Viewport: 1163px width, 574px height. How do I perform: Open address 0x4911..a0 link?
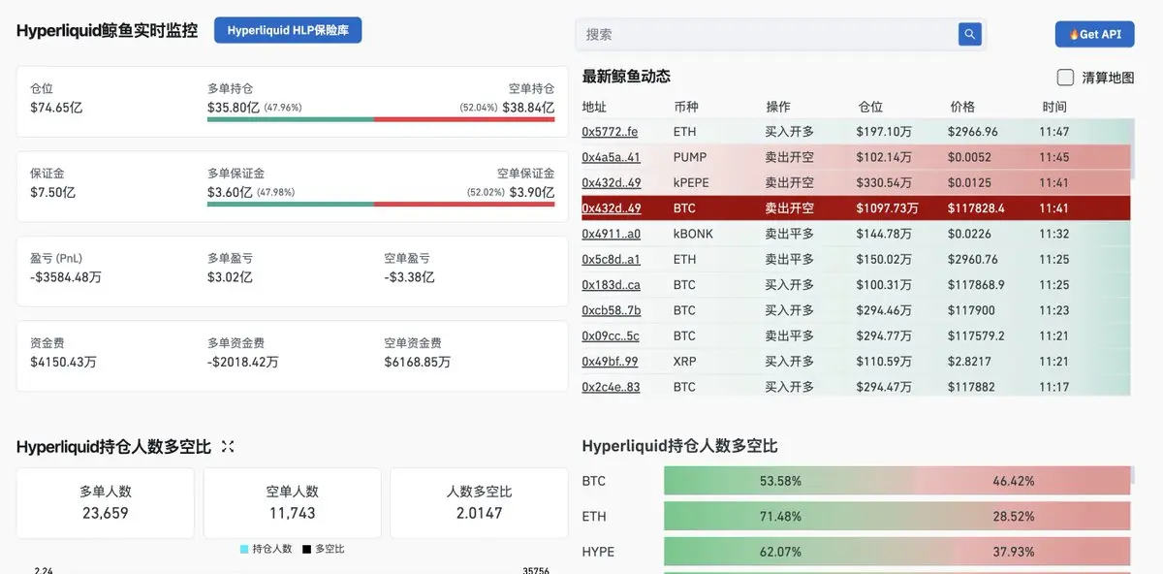611,234
